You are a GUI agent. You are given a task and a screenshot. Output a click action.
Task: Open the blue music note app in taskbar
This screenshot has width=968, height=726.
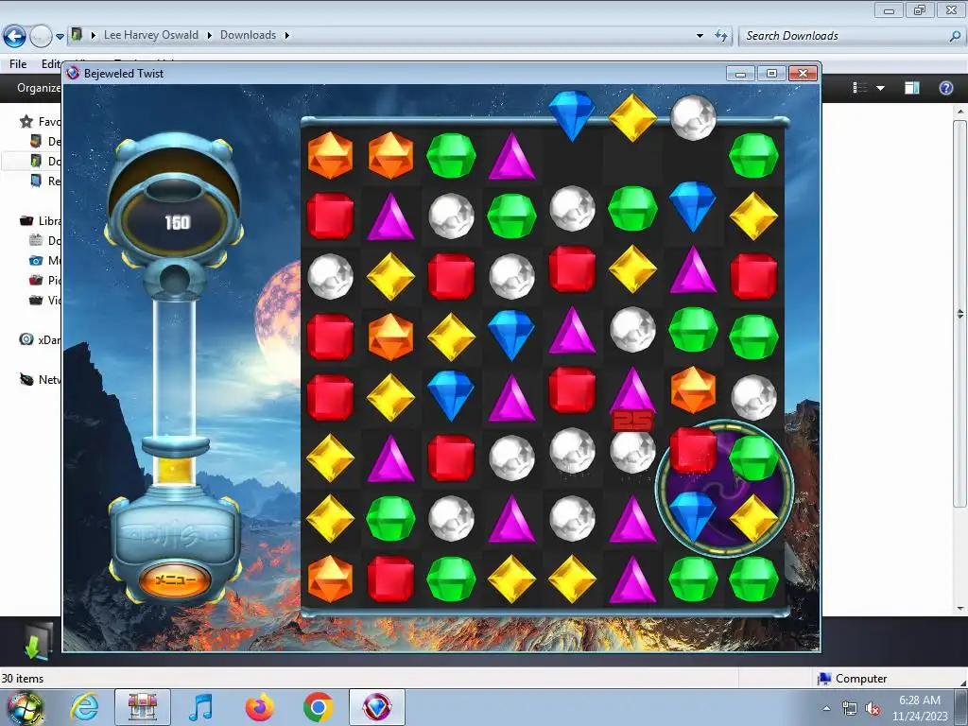(201, 707)
